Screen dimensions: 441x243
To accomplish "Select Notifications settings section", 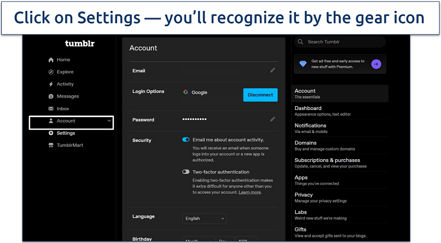I will (340, 128).
